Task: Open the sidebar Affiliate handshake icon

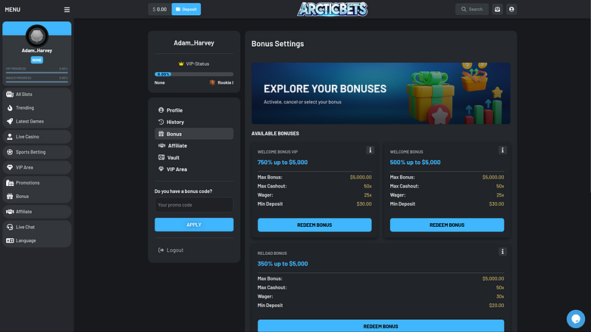Action: pyautogui.click(x=10, y=212)
